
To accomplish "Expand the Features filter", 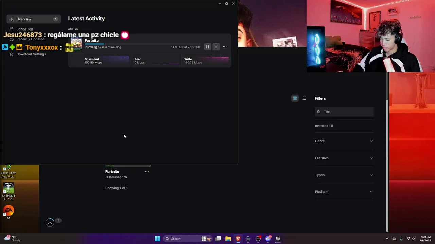I will [x=344, y=158].
